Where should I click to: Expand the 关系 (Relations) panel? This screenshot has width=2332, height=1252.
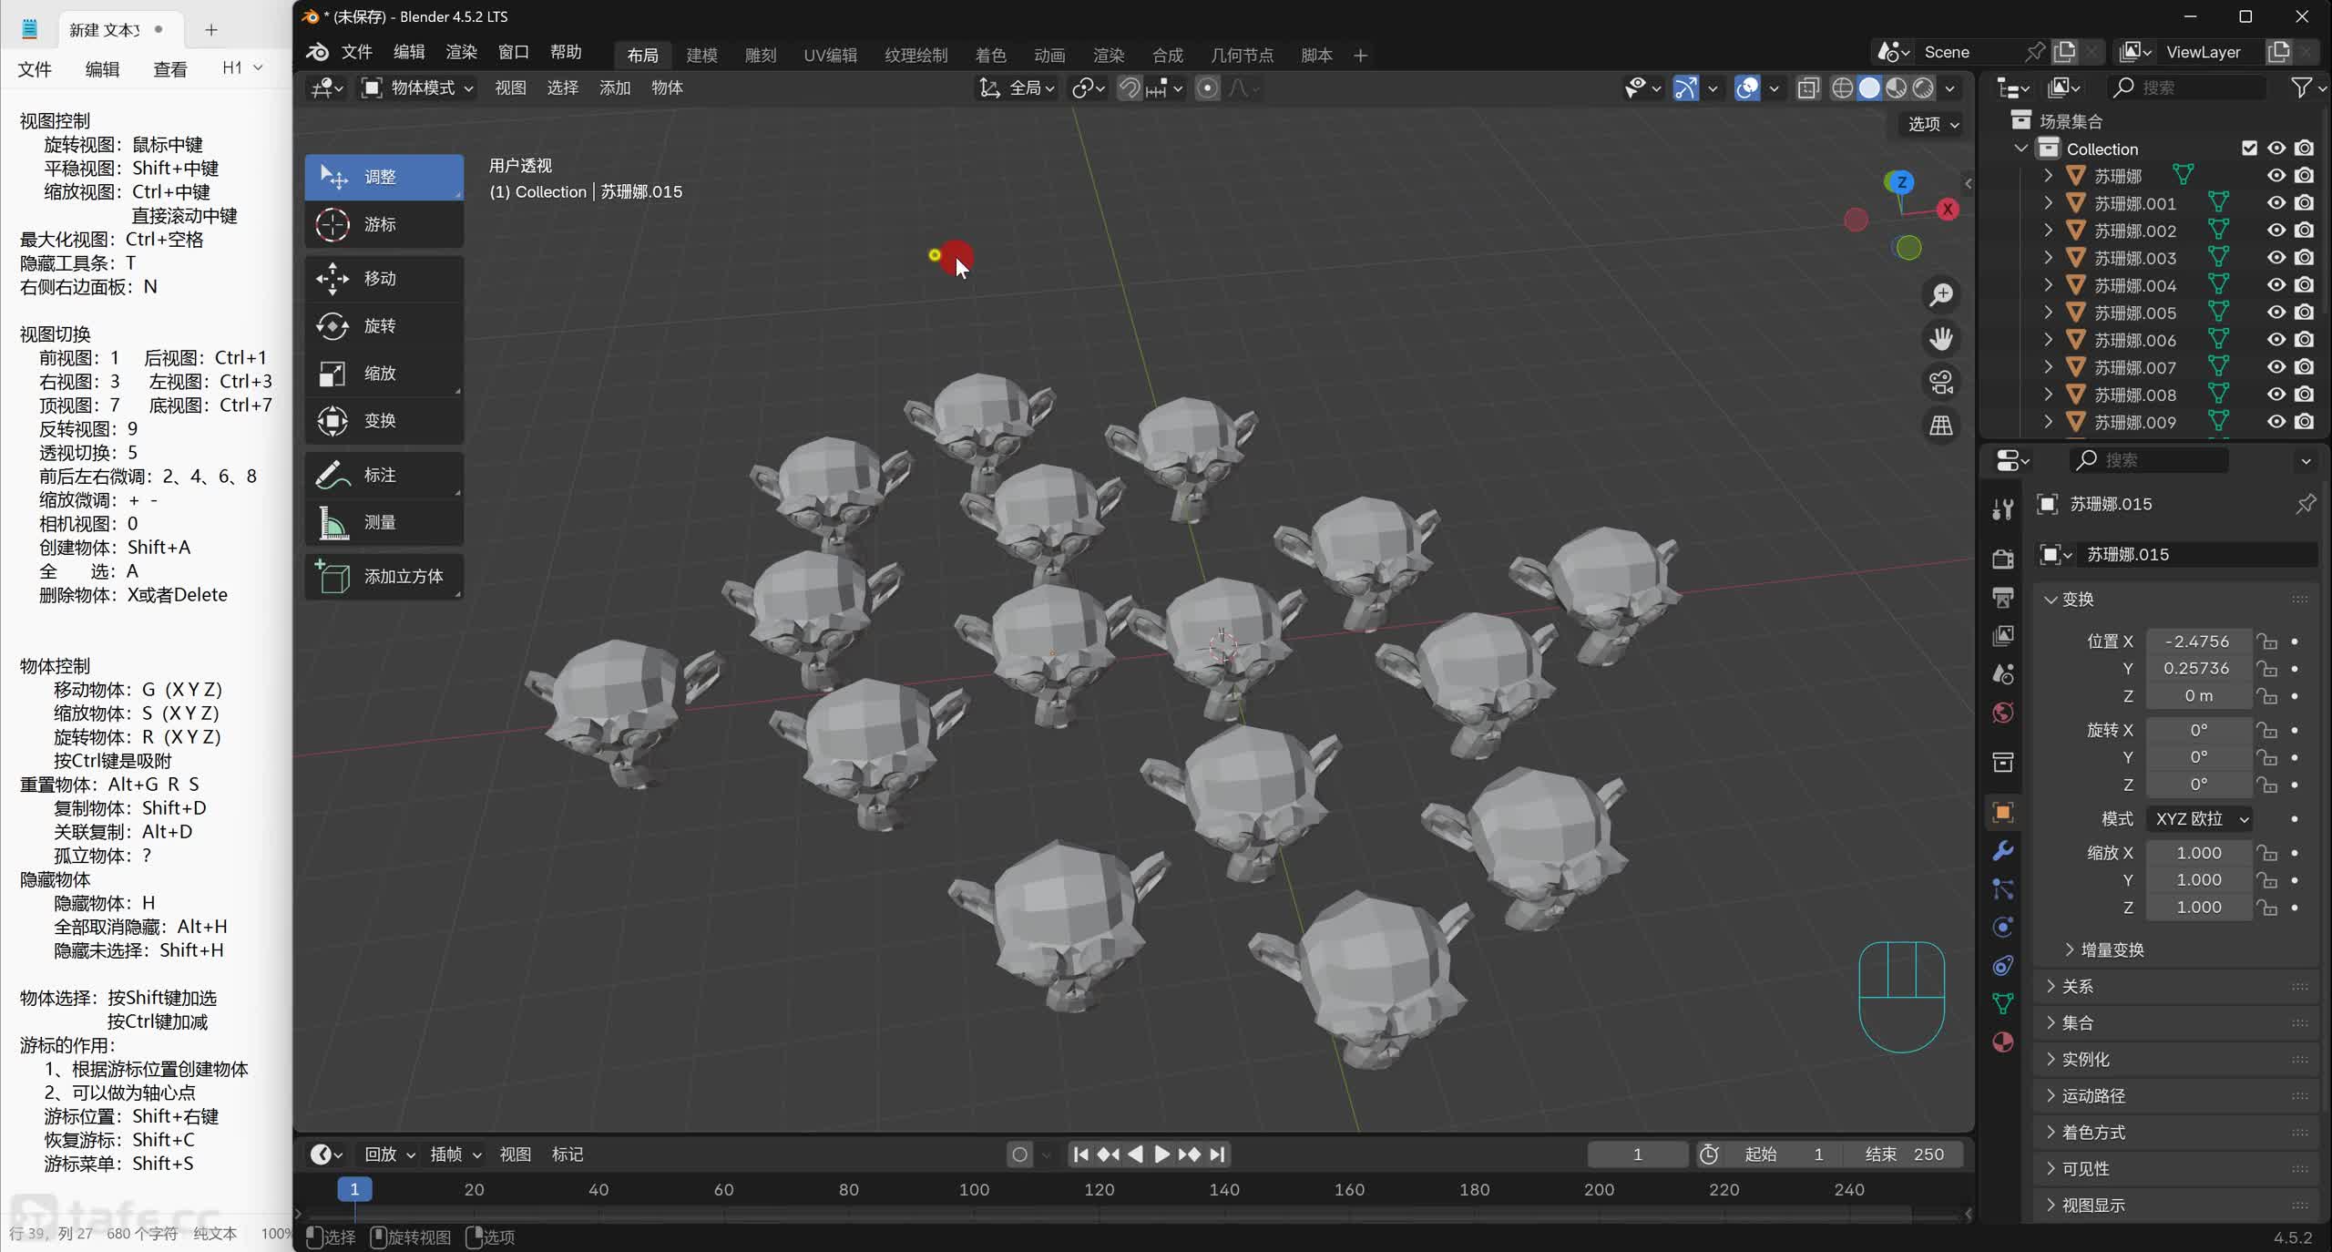tap(2077, 987)
